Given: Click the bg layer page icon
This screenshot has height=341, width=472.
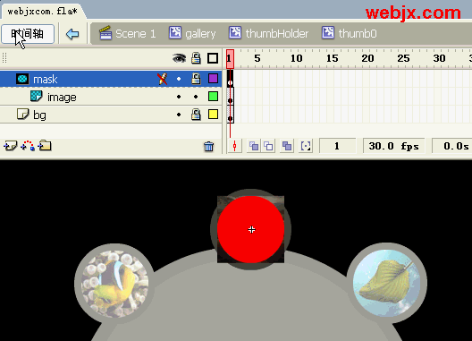Looking at the screenshot, I should tap(22, 114).
